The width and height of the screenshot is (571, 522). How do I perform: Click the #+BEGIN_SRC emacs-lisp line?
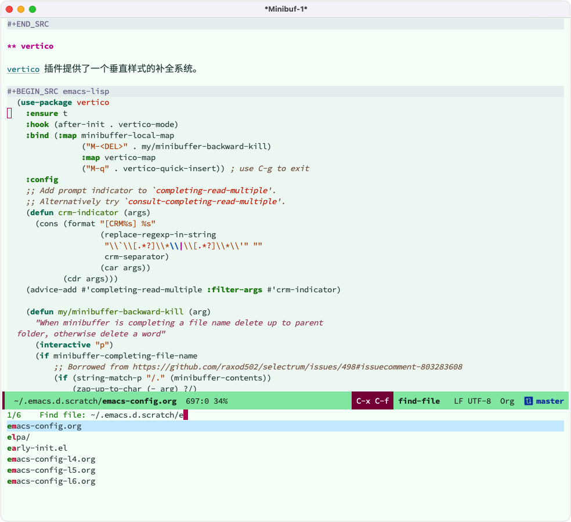tap(285, 92)
